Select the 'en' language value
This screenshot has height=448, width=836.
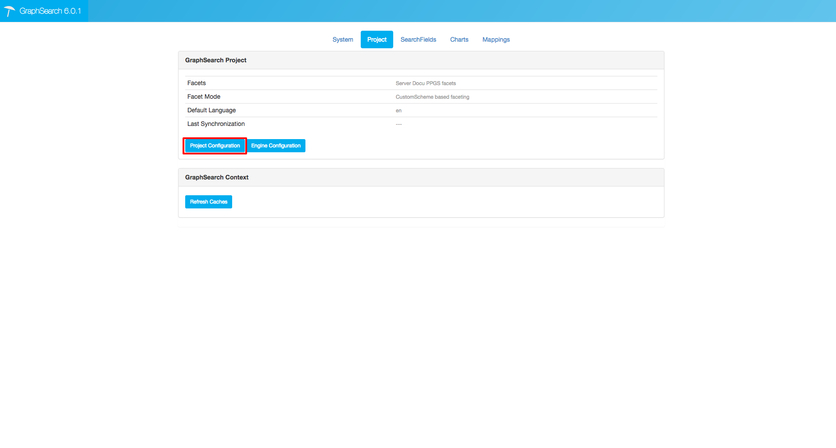(398, 111)
